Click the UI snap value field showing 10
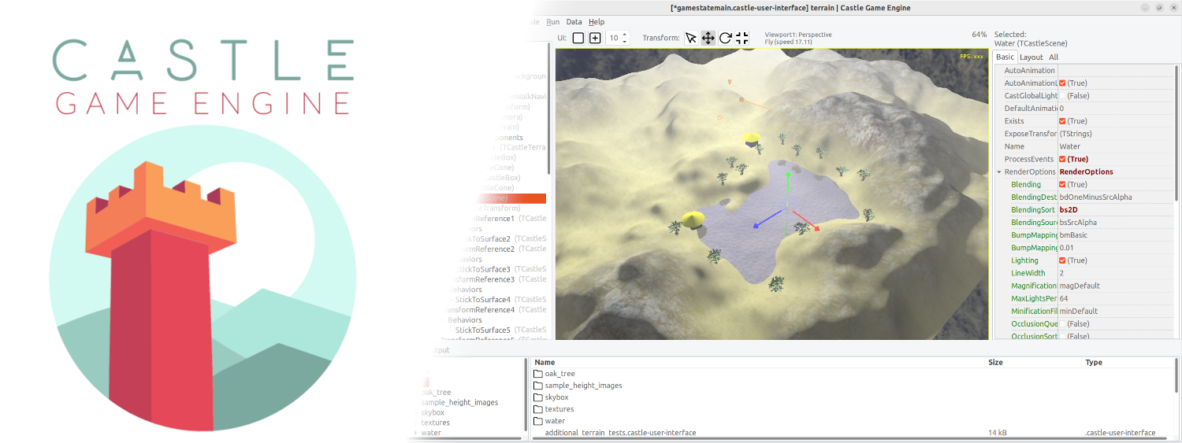This screenshot has height=443, width=1182. coord(614,38)
